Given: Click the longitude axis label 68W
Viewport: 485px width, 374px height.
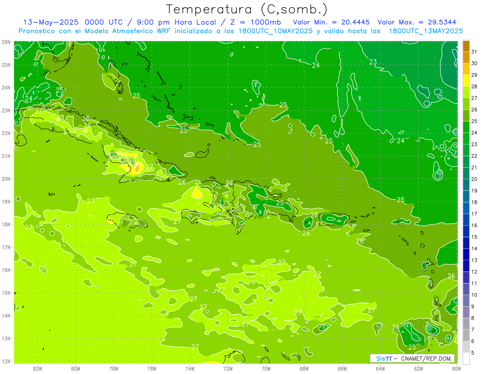Looking at the screenshot, I should pos(304,368).
